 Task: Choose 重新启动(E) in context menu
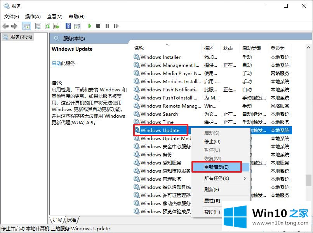click(x=216, y=167)
